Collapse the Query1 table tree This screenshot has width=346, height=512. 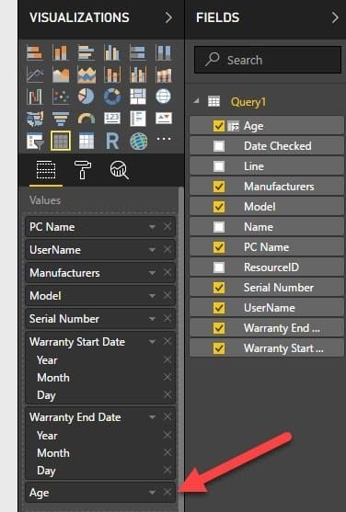(x=196, y=101)
